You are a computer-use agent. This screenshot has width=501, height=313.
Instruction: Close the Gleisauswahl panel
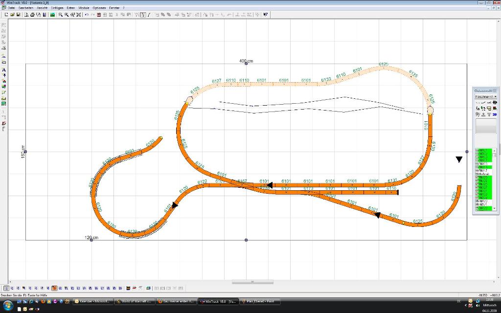(x=495, y=90)
